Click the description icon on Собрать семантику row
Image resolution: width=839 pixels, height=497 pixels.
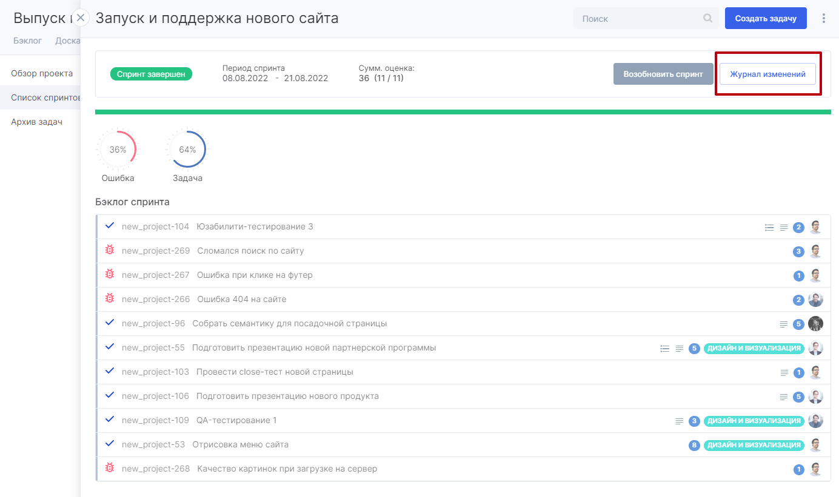click(x=784, y=324)
